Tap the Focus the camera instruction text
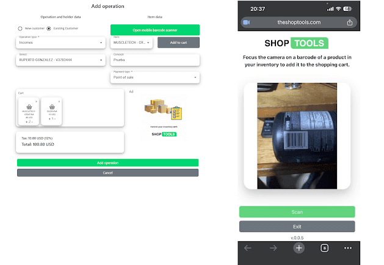This screenshot has width=384, height=265. 297,61
